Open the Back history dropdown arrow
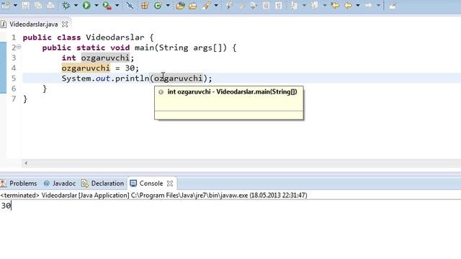This screenshot has width=461, height=259. pyautogui.click(x=358, y=5)
